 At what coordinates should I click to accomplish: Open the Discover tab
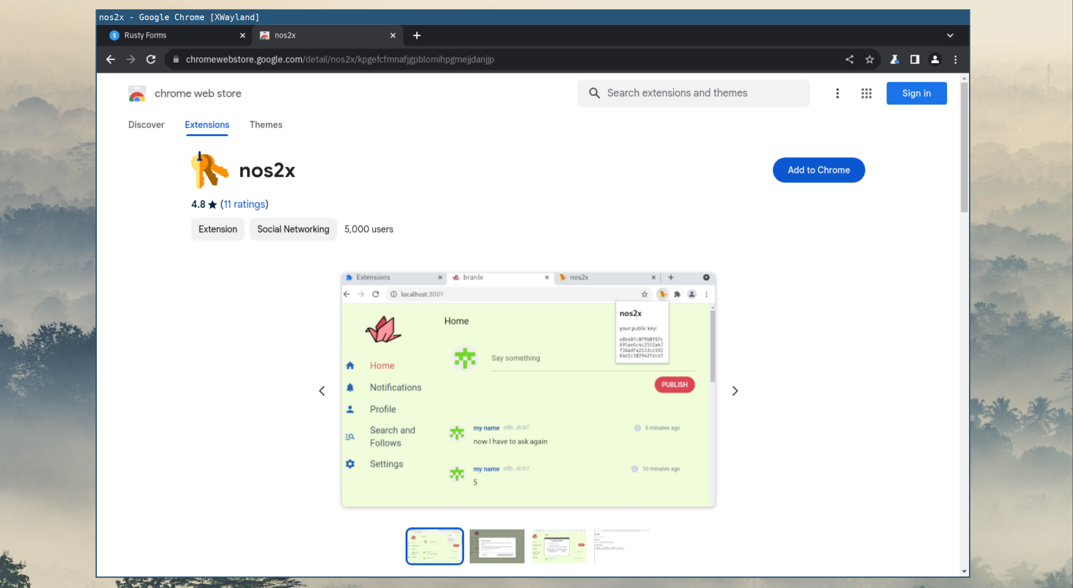click(x=146, y=125)
